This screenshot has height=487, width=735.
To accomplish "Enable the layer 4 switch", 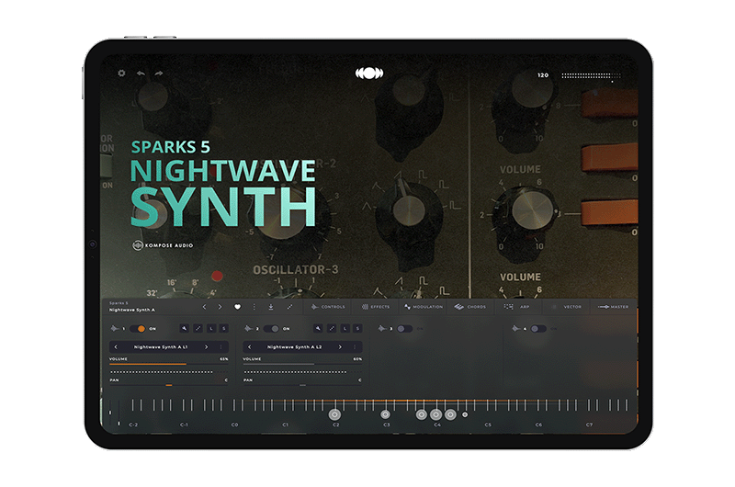I will point(537,328).
